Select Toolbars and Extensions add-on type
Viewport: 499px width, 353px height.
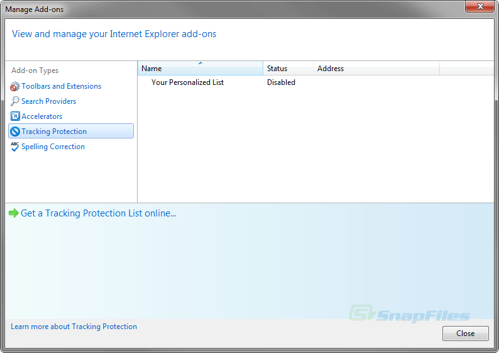[61, 86]
